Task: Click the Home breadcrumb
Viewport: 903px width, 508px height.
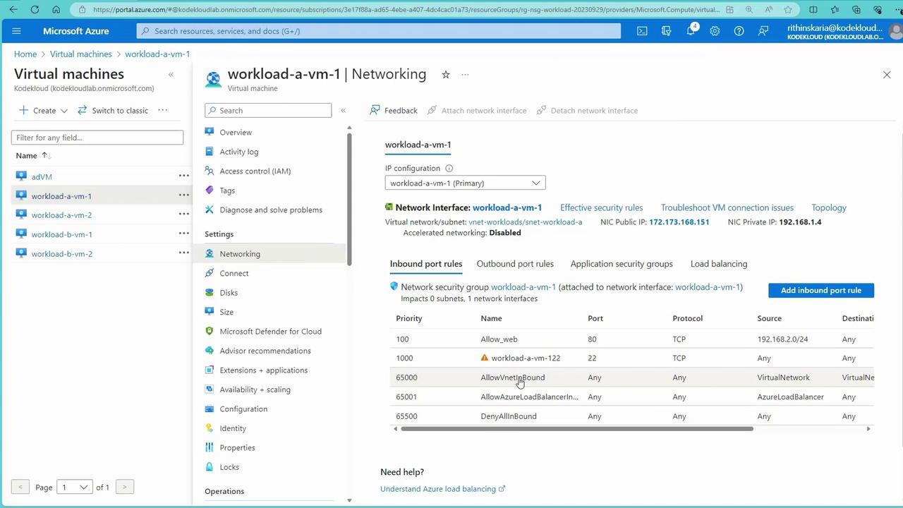Action: (x=25, y=54)
